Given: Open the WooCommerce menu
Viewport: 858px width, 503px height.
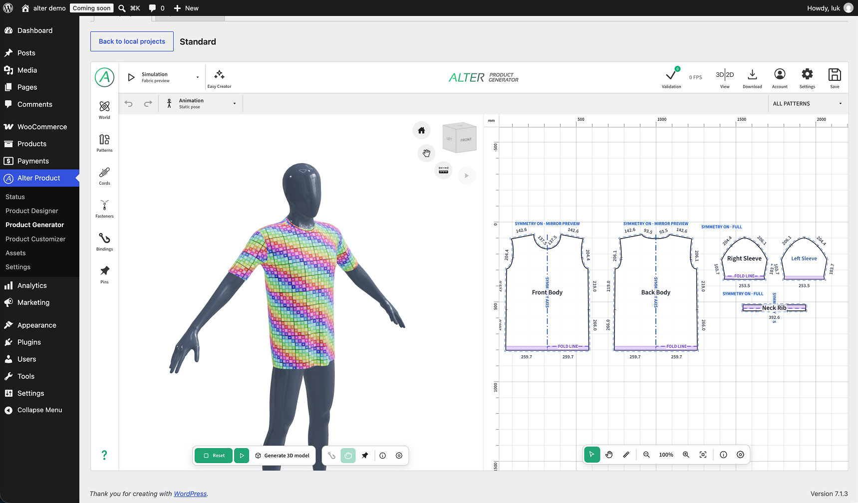Looking at the screenshot, I should [x=42, y=127].
